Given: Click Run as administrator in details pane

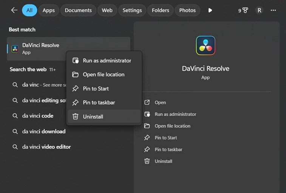Looking at the screenshot, I should coord(175,114).
